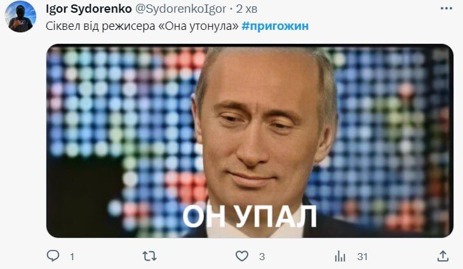
Task: Click the 'ОН УПАЛ' caption on the meme
Action: tap(250, 217)
